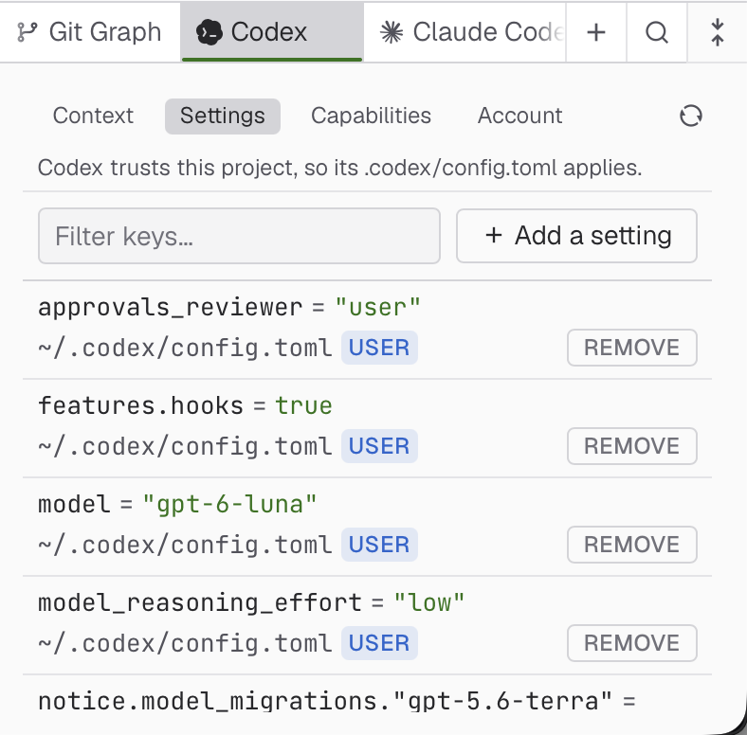Image resolution: width=747 pixels, height=735 pixels.
Task: Click the model_reasoning_effort key text
Action: pyautogui.click(x=200, y=603)
